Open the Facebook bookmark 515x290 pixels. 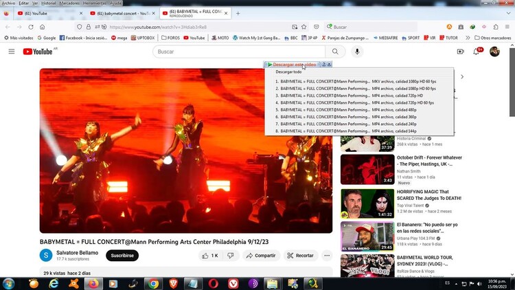[83, 38]
